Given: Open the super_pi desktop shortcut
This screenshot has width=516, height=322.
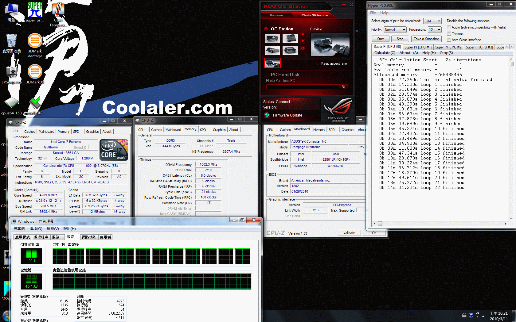Looking at the screenshot, I should (x=35, y=12).
